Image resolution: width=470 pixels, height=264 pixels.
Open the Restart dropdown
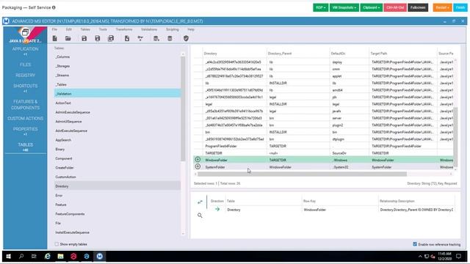[442, 7]
